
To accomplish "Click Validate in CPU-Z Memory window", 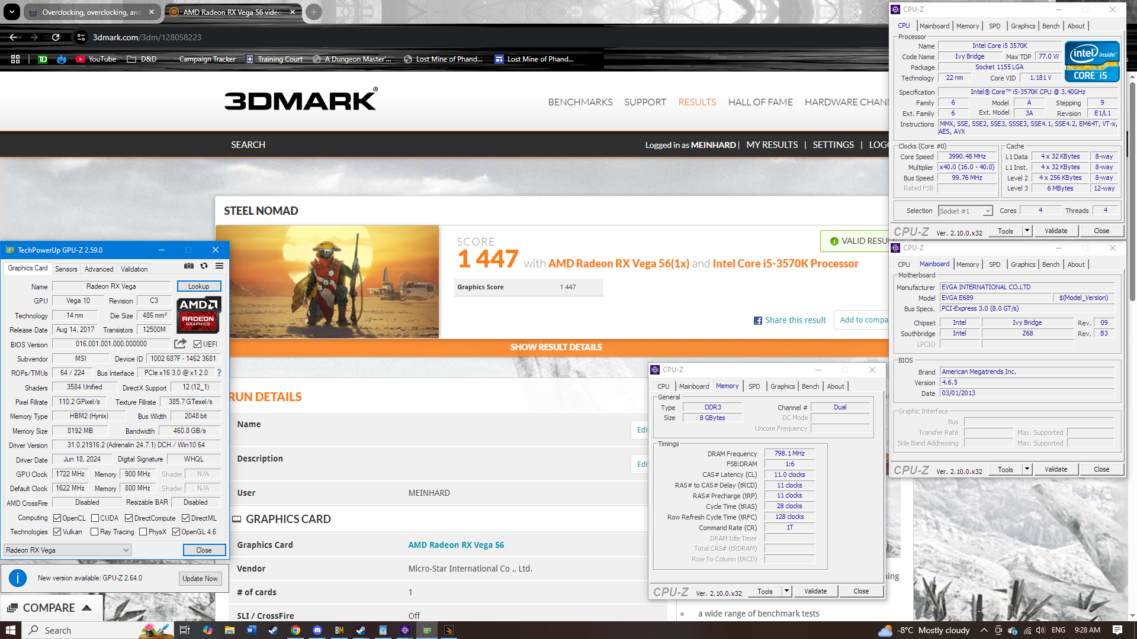I will click(815, 591).
